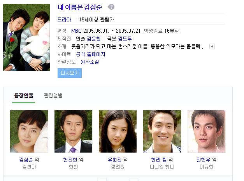Viewport: 244px width, 181px height.
Task: Visit the 공식 홈페이지 link
Action: [x=91, y=54]
